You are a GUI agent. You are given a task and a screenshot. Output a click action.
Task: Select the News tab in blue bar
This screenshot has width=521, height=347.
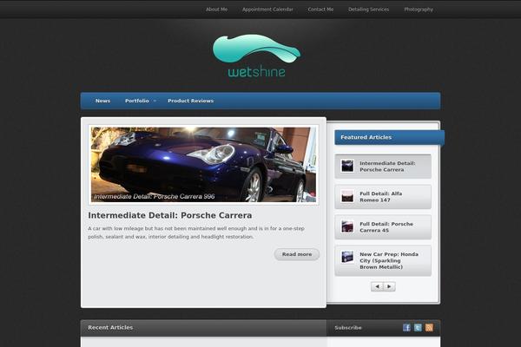pos(102,101)
